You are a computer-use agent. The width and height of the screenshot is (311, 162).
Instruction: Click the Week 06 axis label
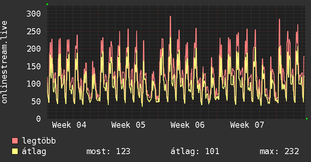(x=188, y=125)
